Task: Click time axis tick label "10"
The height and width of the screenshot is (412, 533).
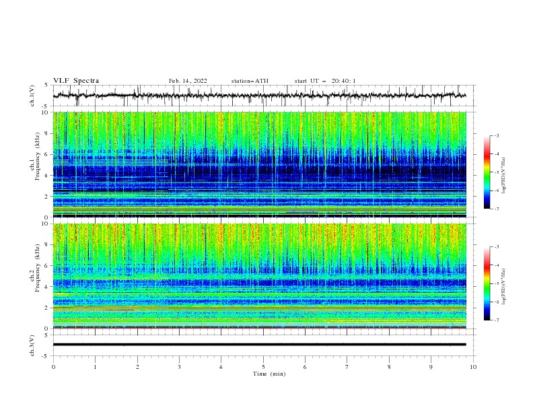Action: pos(473,367)
